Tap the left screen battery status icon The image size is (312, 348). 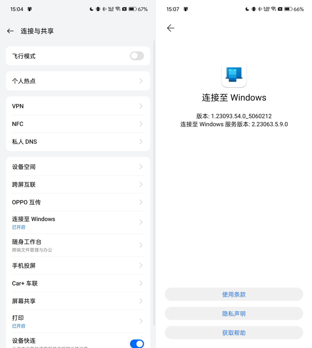[x=133, y=9]
